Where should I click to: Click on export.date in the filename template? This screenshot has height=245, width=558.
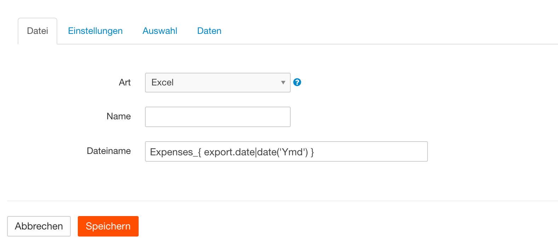click(x=229, y=152)
